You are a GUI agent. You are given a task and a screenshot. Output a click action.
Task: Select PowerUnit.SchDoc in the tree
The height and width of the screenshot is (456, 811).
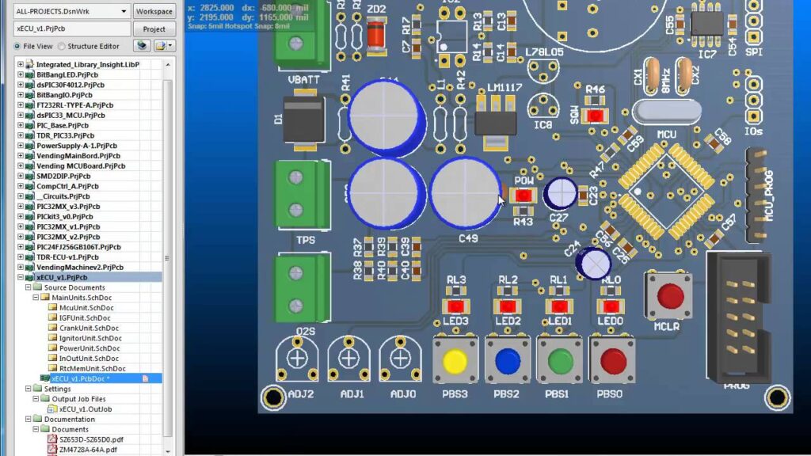point(89,348)
